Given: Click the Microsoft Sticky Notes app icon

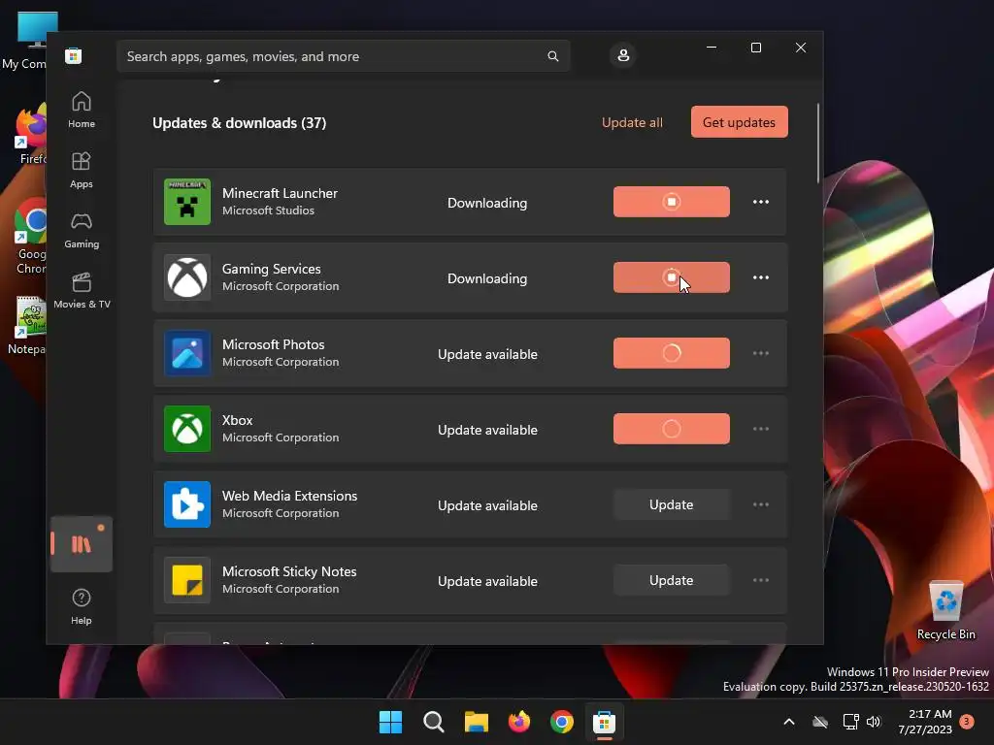Looking at the screenshot, I should [x=187, y=580].
